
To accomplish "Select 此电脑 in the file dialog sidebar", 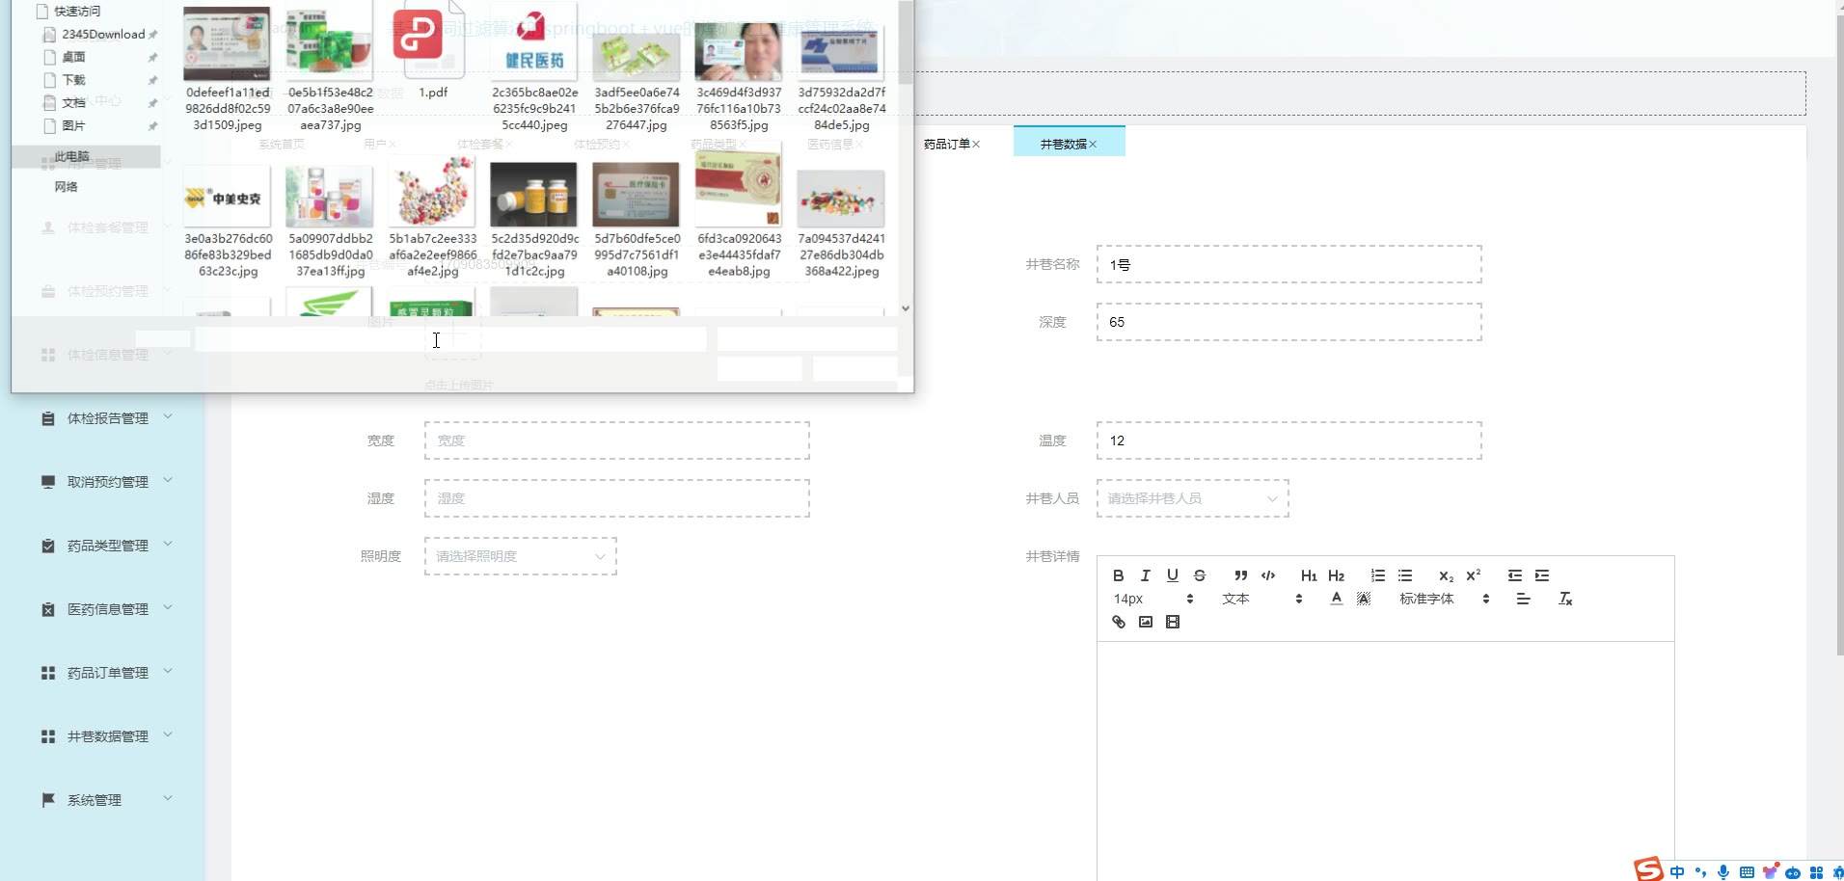I will [71, 156].
